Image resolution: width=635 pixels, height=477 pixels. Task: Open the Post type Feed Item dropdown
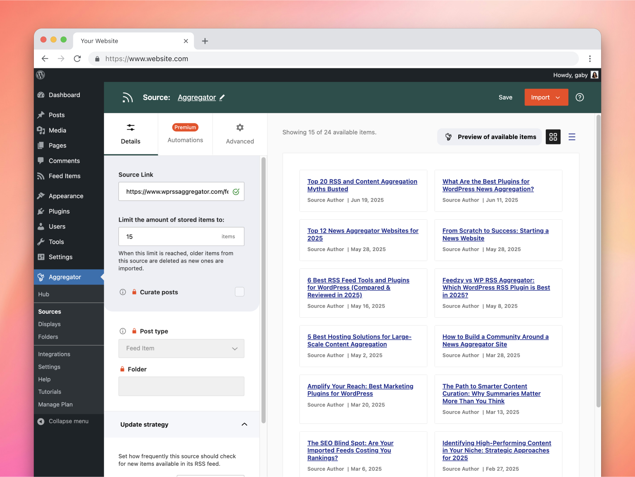coord(181,348)
